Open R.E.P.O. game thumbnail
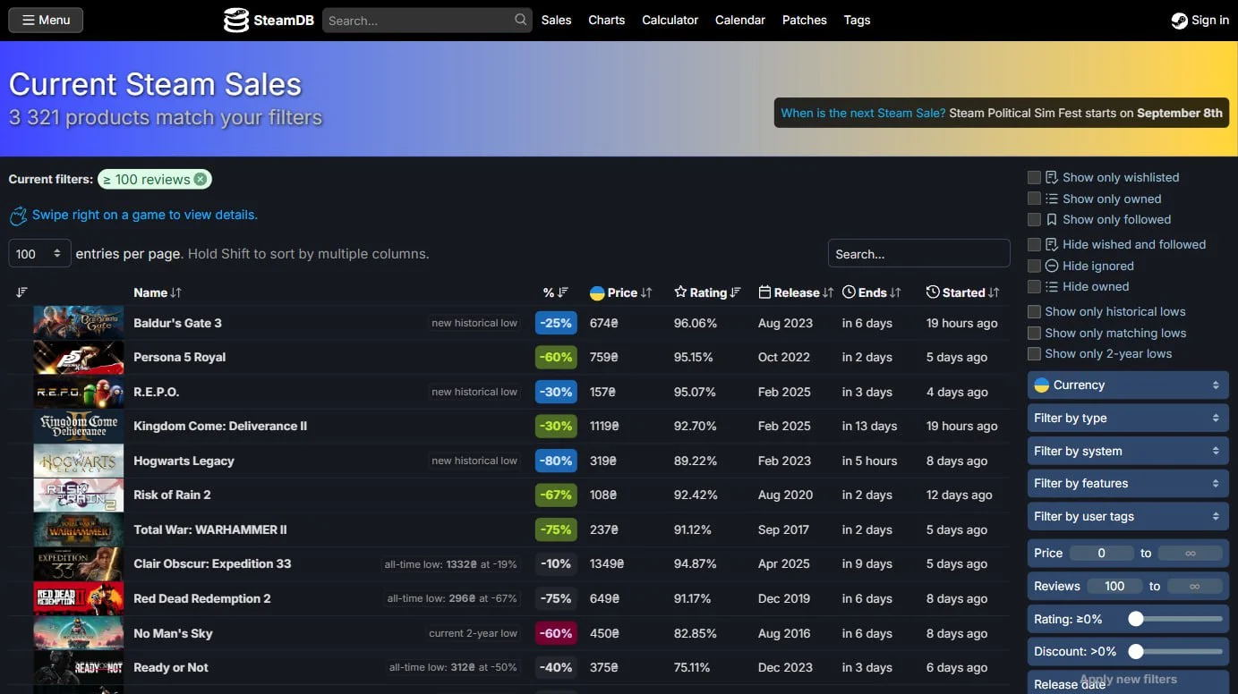The image size is (1238, 694). [x=79, y=392]
